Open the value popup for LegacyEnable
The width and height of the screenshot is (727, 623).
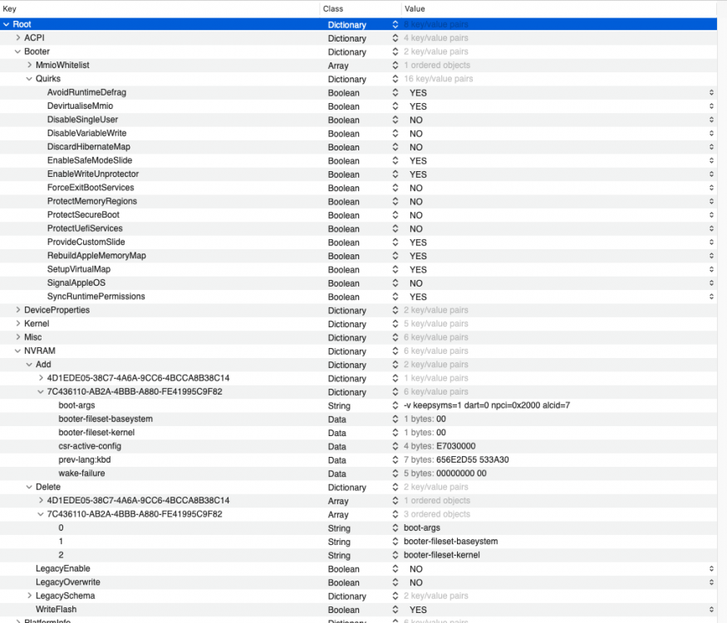click(x=711, y=569)
